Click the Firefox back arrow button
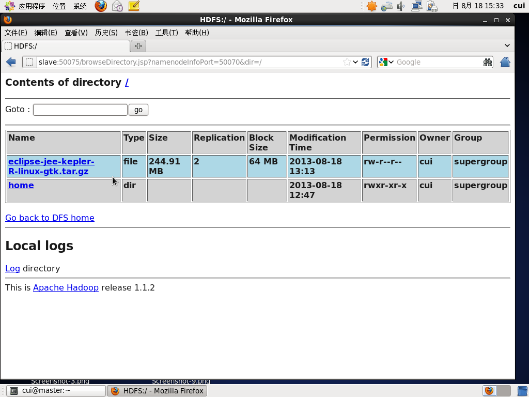The width and height of the screenshot is (529, 397). (x=11, y=62)
